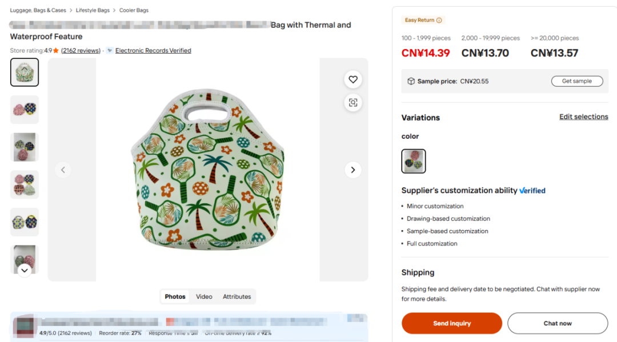Click the Electronic Records Verified badge icon
617x342 pixels.
tap(110, 50)
